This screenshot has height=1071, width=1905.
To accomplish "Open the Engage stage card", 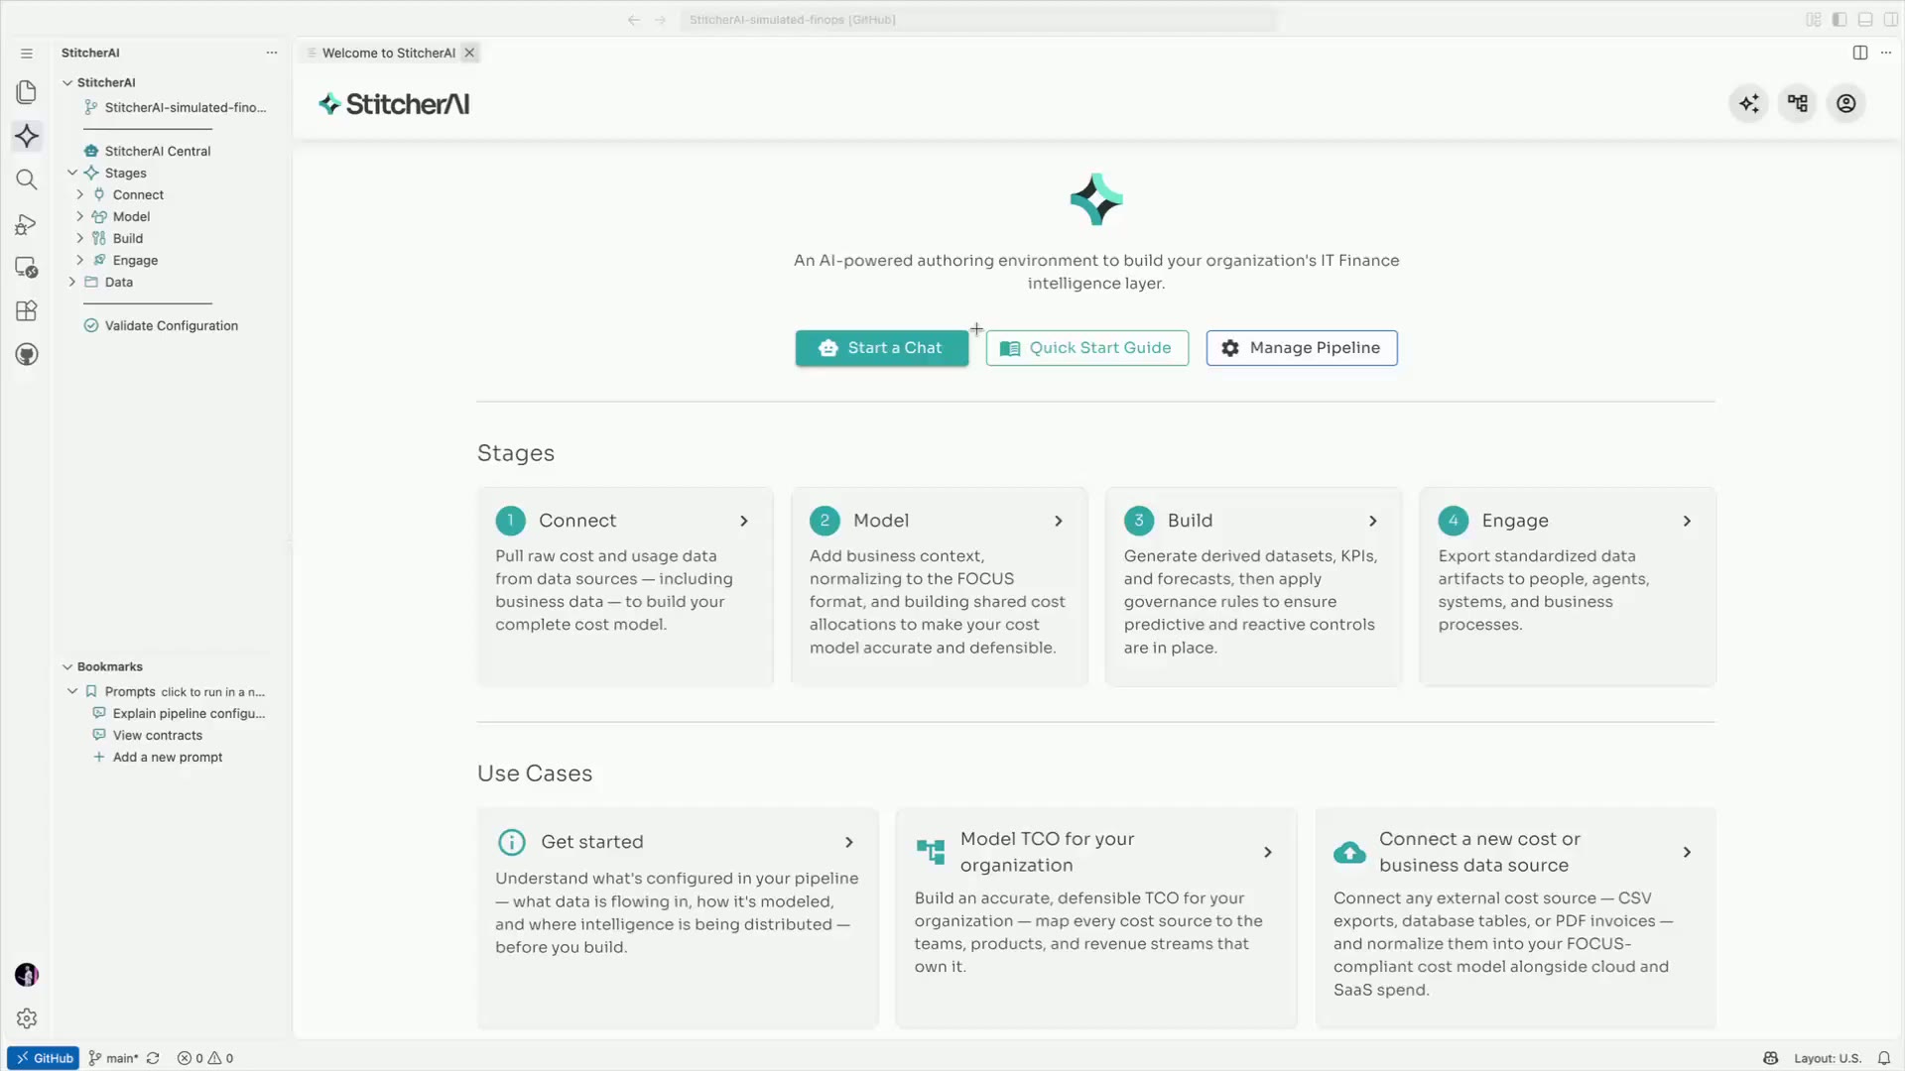I will tap(1568, 586).
